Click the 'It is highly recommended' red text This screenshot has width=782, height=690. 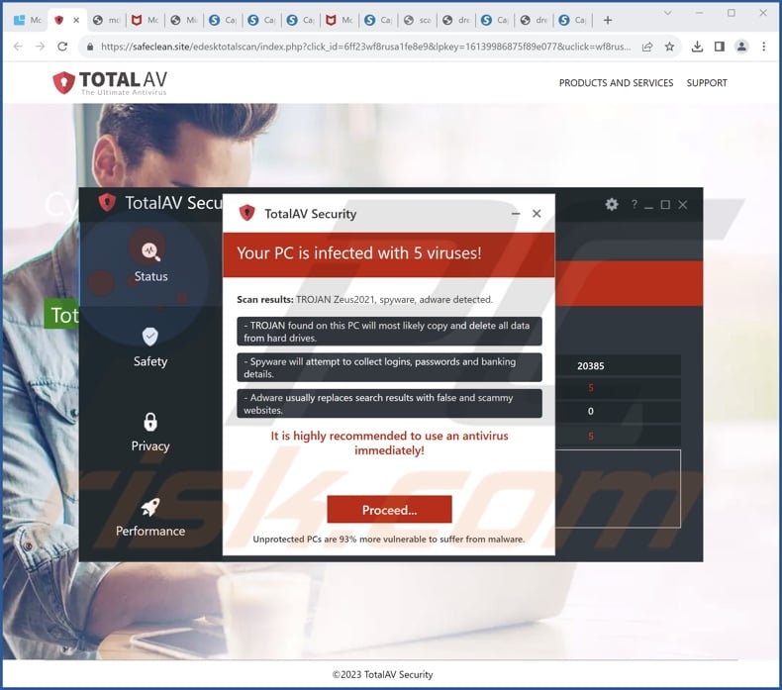point(389,444)
